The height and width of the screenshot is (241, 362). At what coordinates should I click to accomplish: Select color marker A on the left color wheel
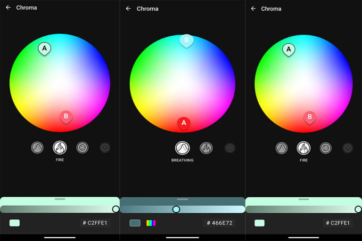click(44, 48)
